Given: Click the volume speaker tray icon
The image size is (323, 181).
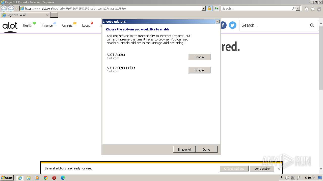Looking at the screenshot, I should (287, 178).
